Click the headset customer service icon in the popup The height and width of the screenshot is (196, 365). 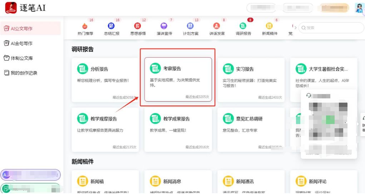(309, 96)
